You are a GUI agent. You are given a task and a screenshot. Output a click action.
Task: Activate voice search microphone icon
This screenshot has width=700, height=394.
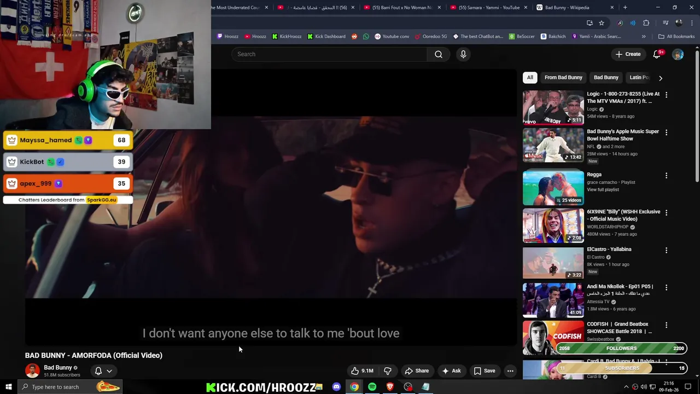[x=463, y=54]
